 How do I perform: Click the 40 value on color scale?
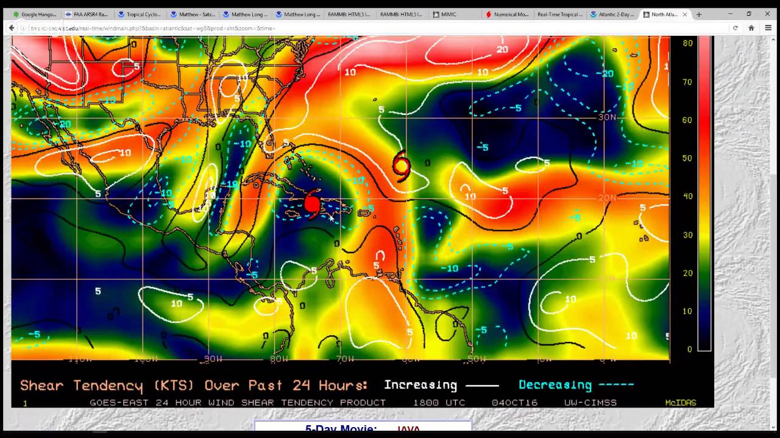687,196
